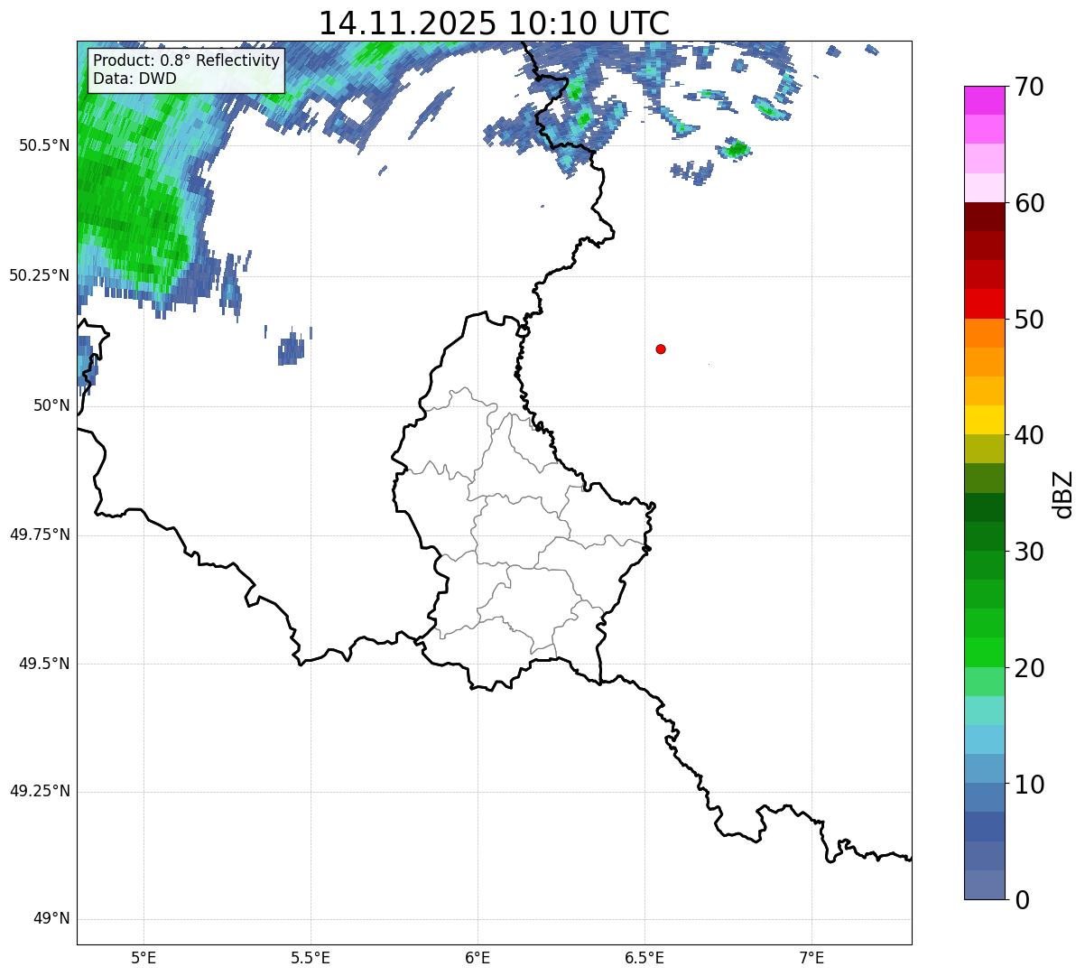Click the slate blue bottom colorbar segment
The image size is (1085, 976).
[984, 885]
